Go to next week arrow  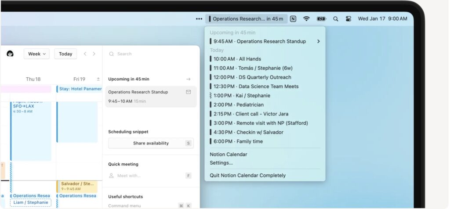[x=94, y=54]
